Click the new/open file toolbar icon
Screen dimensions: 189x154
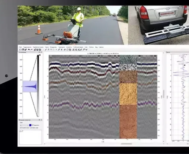point(21,50)
